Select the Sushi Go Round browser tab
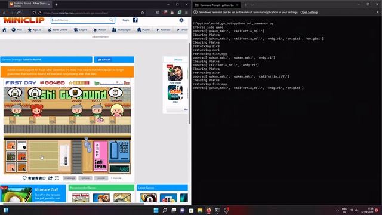 click(30, 4)
